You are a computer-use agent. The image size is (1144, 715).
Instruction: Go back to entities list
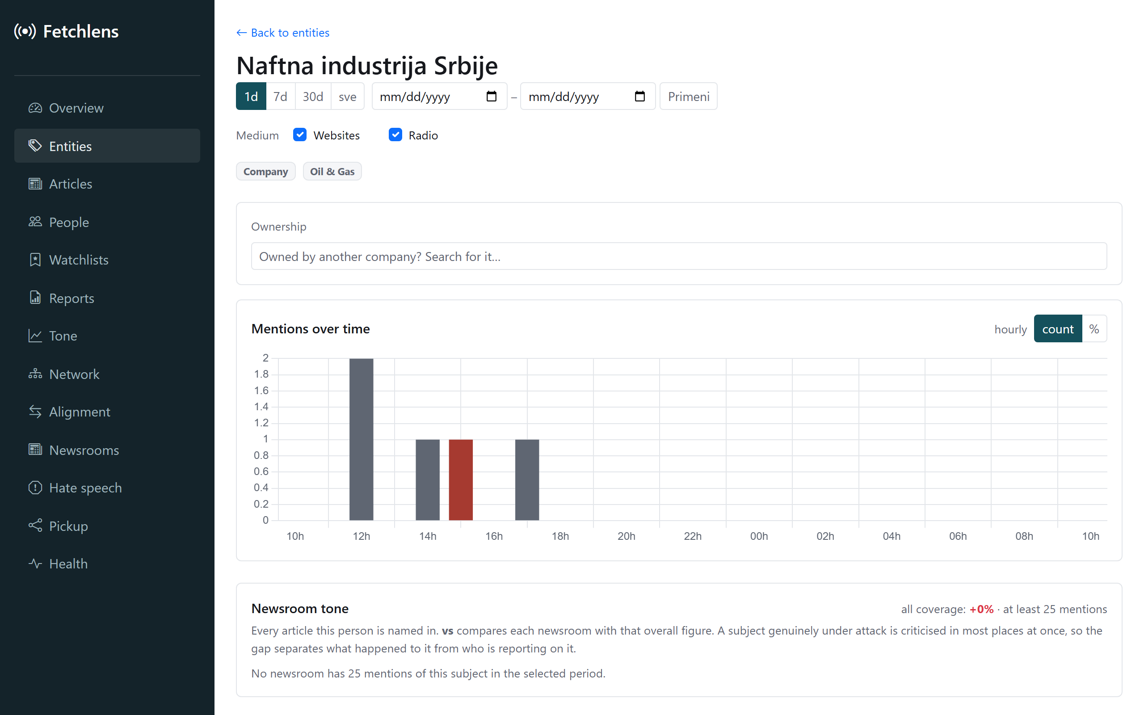[283, 33]
